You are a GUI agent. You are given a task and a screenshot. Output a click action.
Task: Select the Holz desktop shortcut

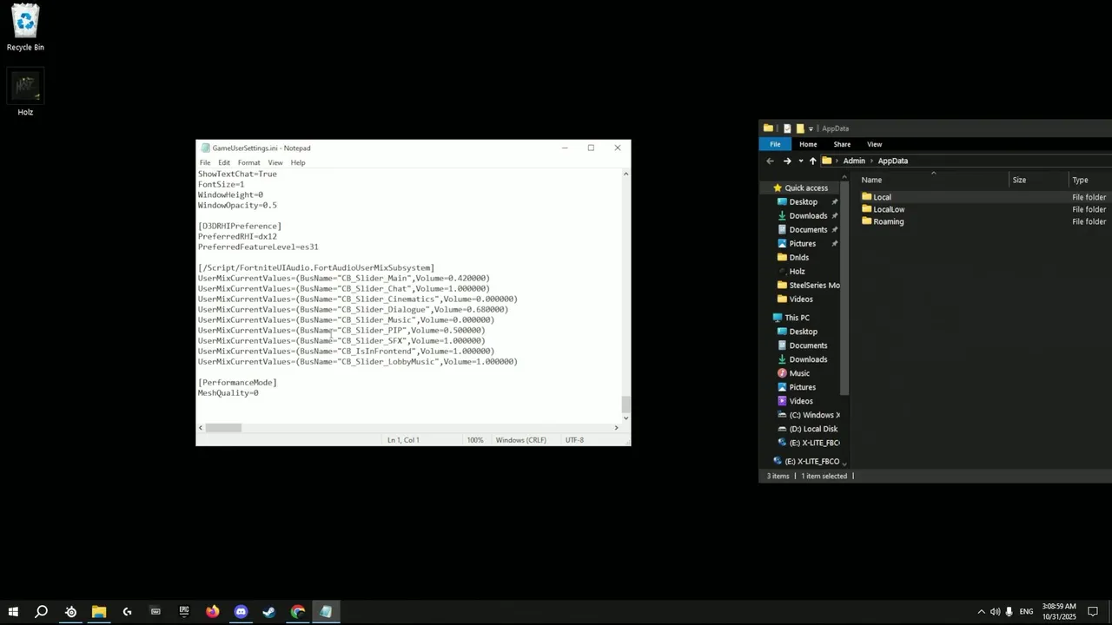click(25, 93)
